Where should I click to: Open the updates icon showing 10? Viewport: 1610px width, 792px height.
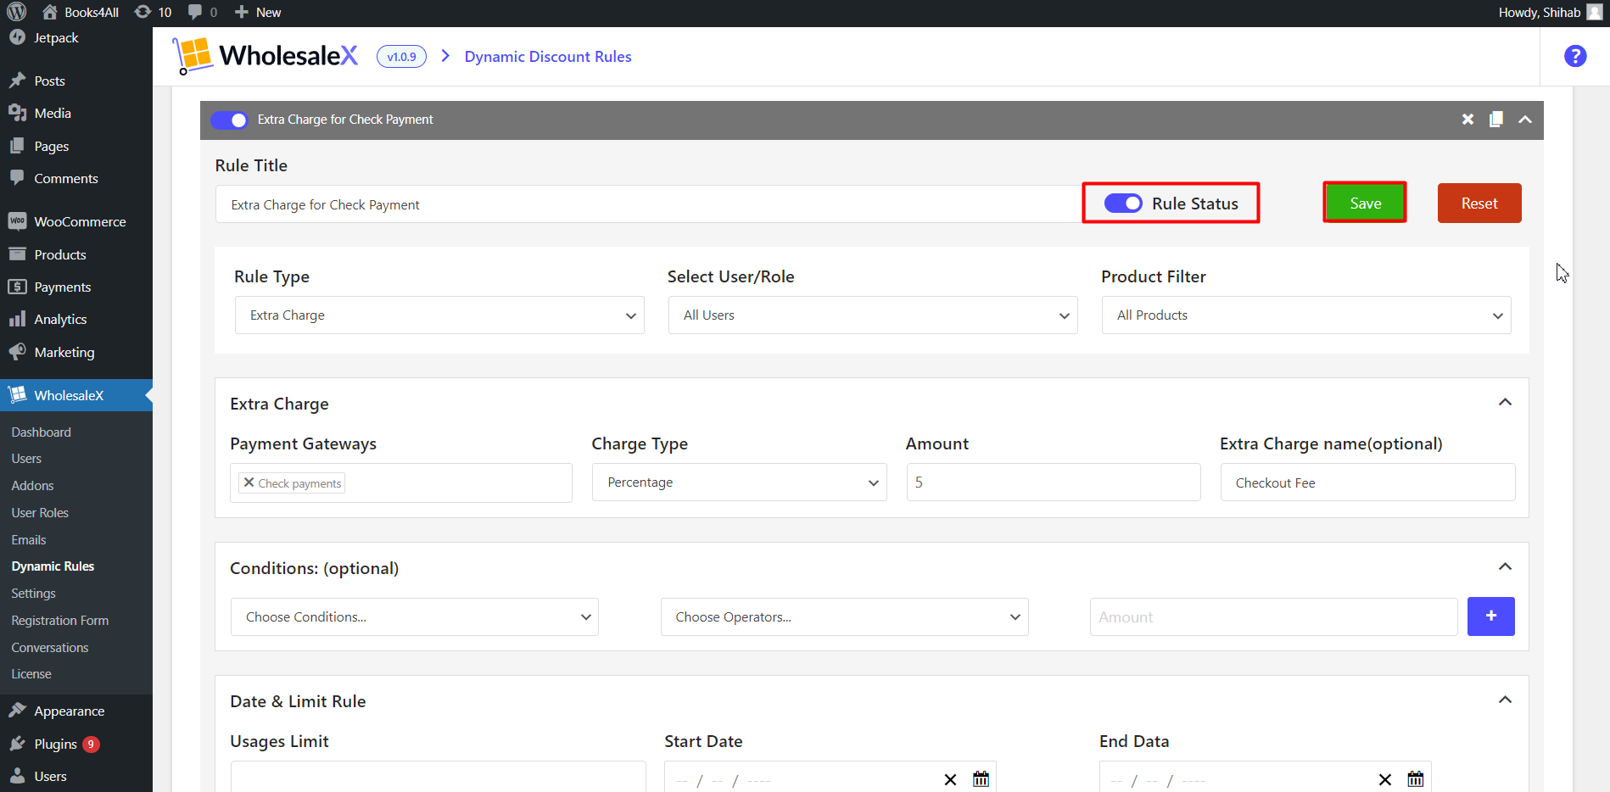154,12
